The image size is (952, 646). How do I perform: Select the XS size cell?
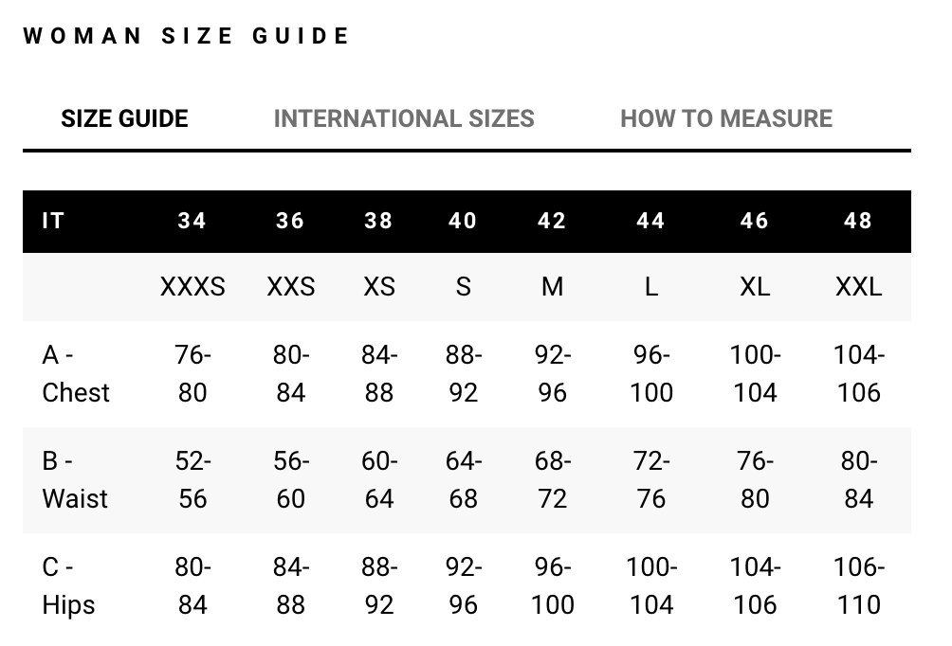point(379,286)
